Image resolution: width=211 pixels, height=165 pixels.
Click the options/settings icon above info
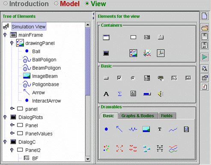click(205, 78)
